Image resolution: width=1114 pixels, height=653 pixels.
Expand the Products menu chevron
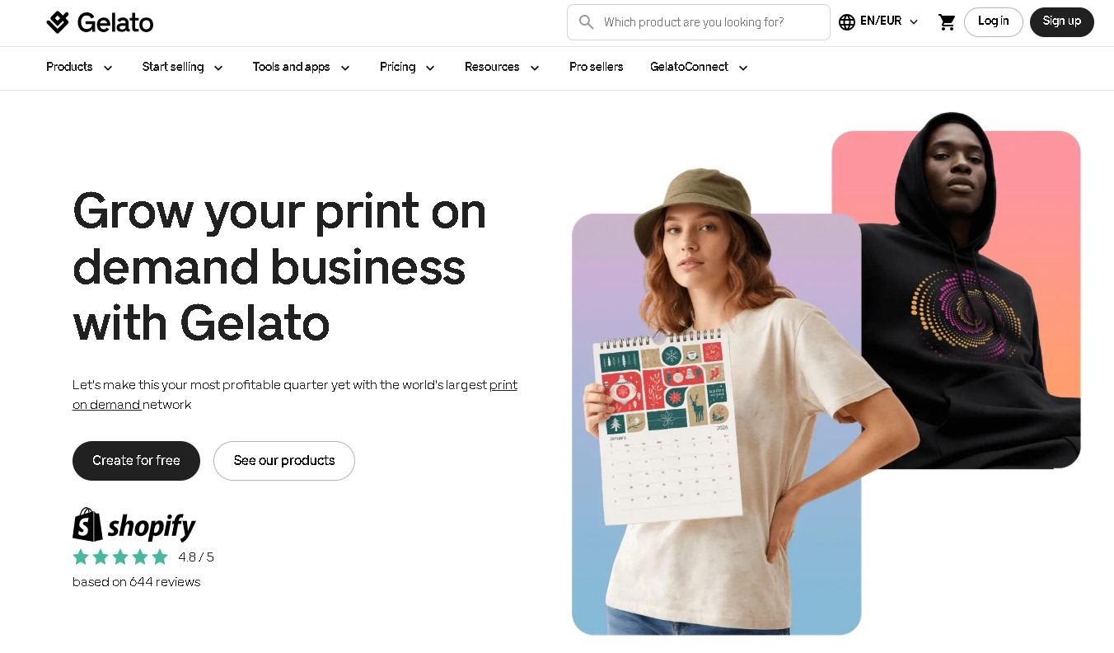click(108, 68)
